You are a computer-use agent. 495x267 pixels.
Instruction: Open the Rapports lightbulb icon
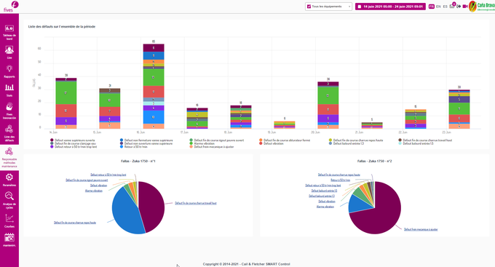(9, 71)
